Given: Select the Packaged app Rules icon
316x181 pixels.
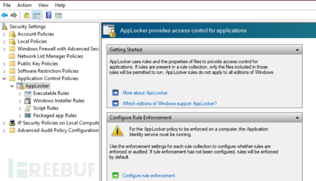Looking at the screenshot, I should 27,115.
